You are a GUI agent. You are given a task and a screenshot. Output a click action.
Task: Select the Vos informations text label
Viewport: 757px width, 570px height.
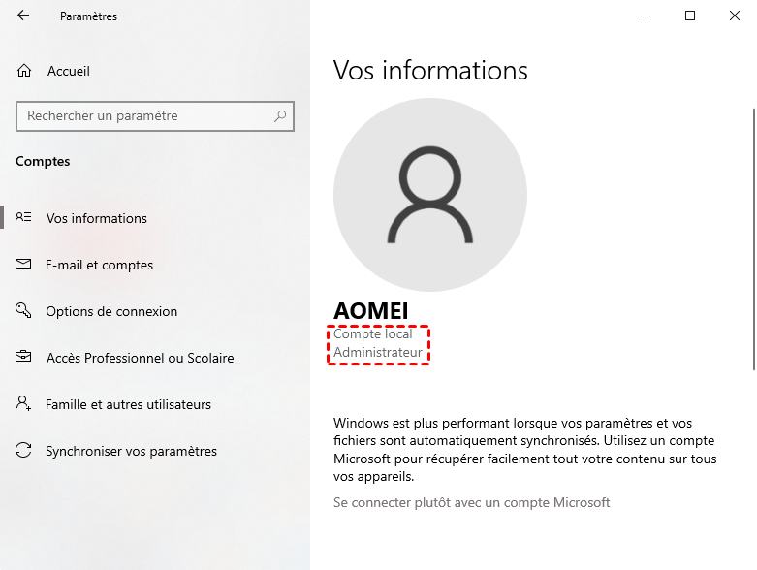pyautogui.click(x=97, y=218)
